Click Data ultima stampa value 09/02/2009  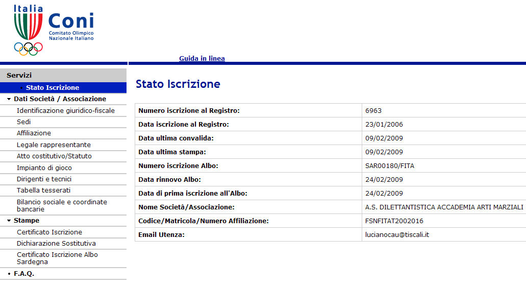(x=384, y=152)
